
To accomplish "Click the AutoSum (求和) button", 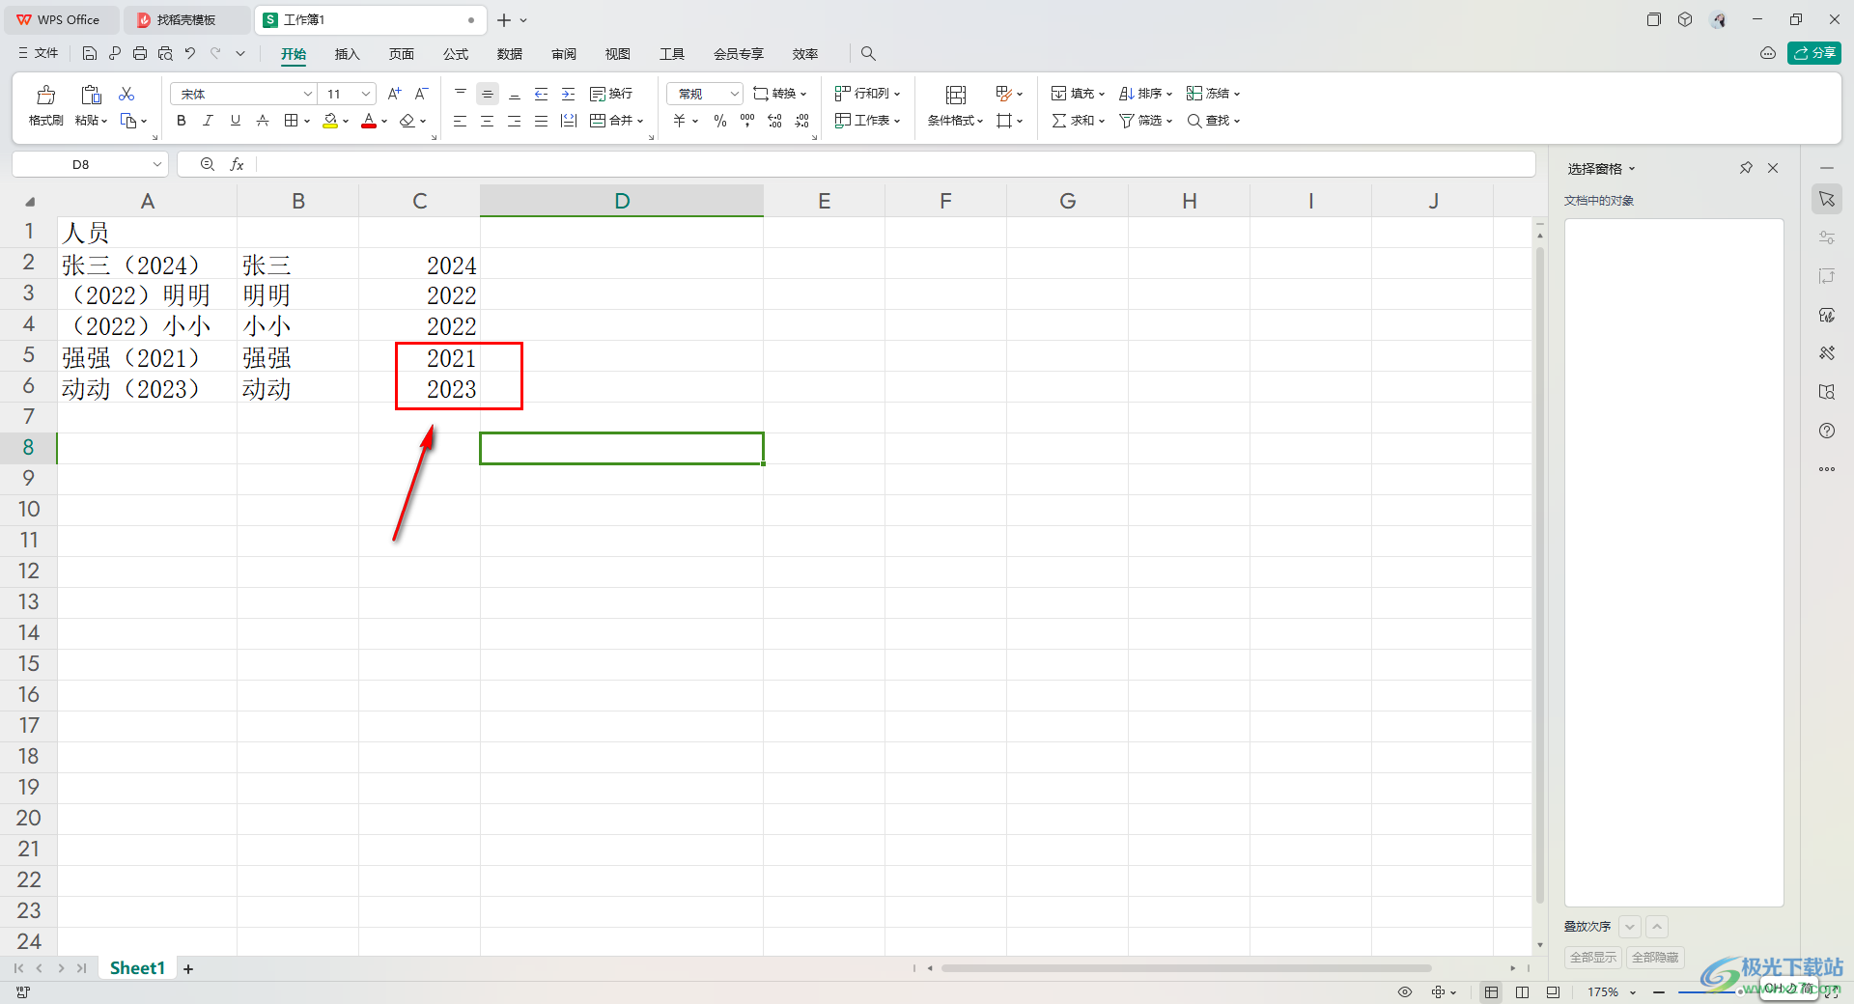I will (x=1078, y=121).
